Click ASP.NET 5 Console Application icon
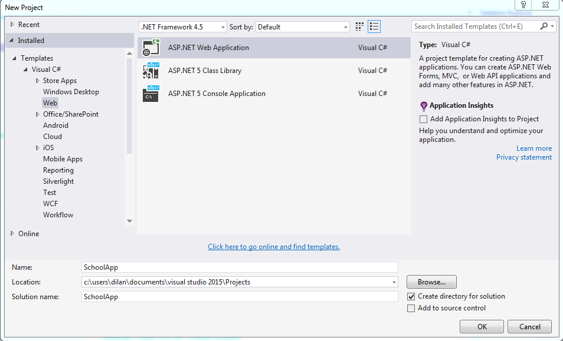The height and width of the screenshot is (341, 563). 151,94
